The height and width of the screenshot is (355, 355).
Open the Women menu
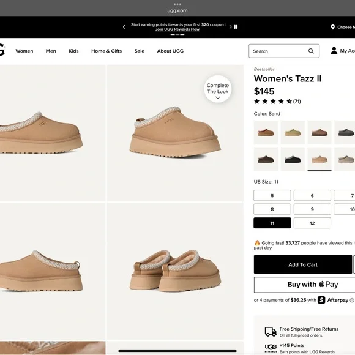click(24, 51)
